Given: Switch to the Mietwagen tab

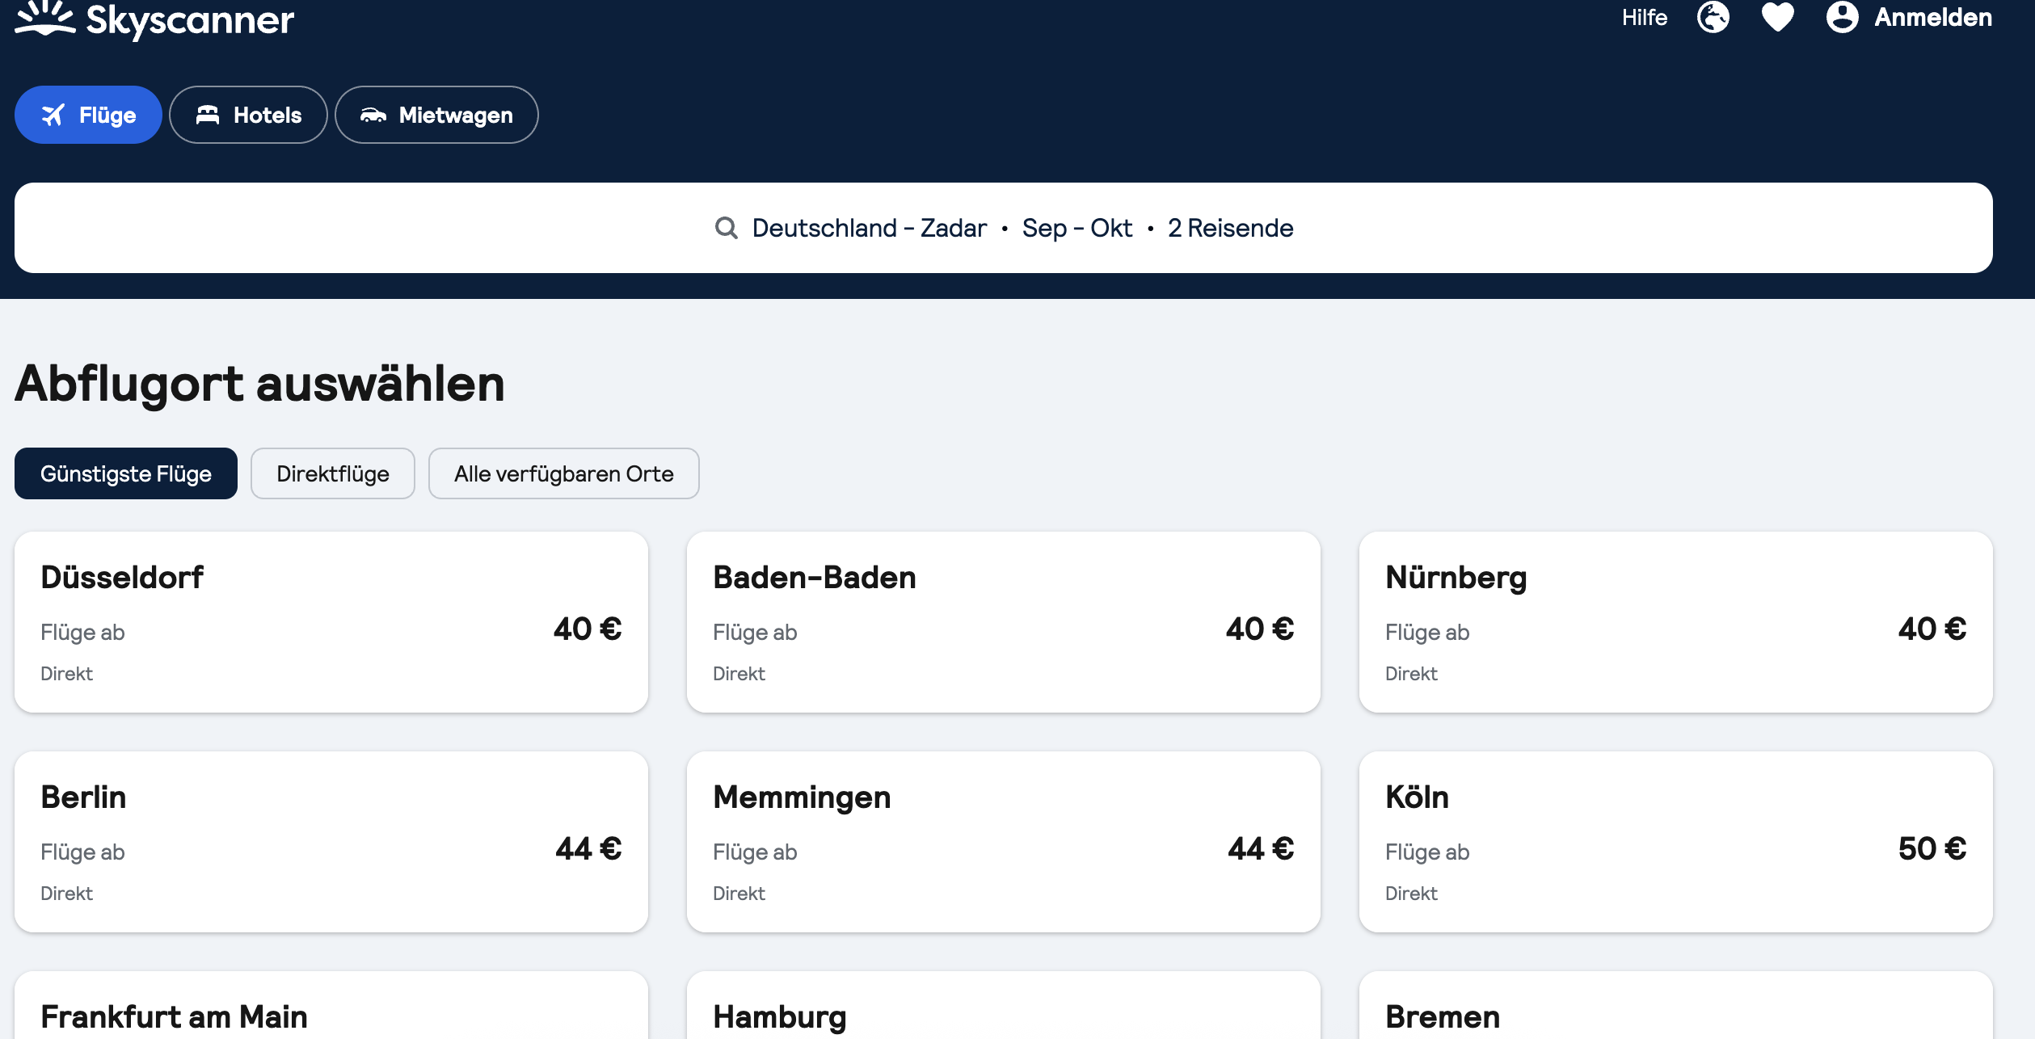Looking at the screenshot, I should click(436, 116).
